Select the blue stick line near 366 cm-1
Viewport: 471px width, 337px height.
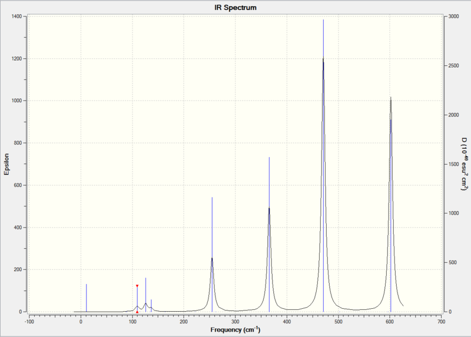pyautogui.click(x=269, y=234)
